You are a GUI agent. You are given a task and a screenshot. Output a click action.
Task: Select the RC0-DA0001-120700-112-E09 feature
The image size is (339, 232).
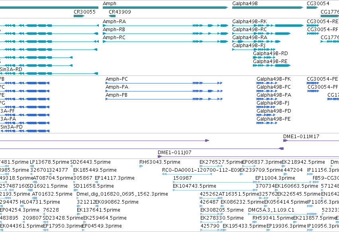click(x=187, y=174)
